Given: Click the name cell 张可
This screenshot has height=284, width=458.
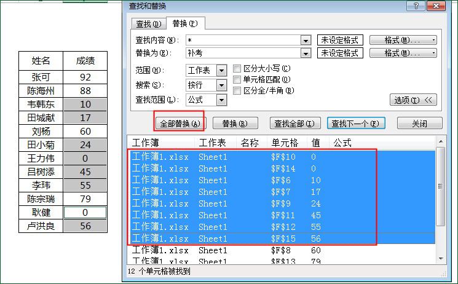Looking at the screenshot, I should tap(41, 77).
